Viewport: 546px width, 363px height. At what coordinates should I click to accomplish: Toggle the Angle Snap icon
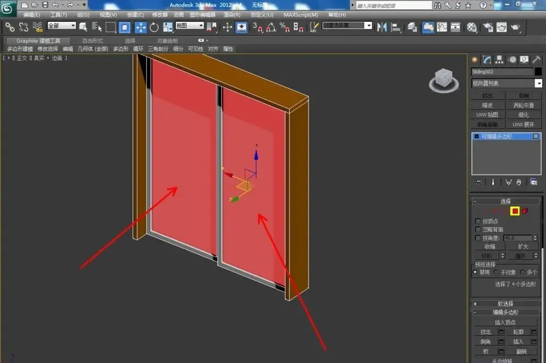[271, 27]
